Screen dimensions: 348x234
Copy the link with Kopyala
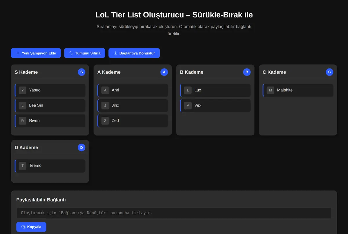(x=31, y=227)
